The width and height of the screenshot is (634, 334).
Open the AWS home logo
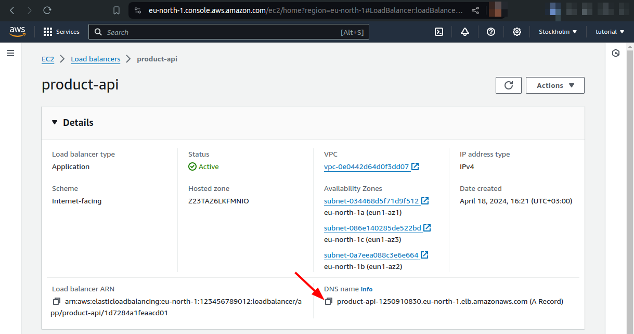[x=17, y=32]
